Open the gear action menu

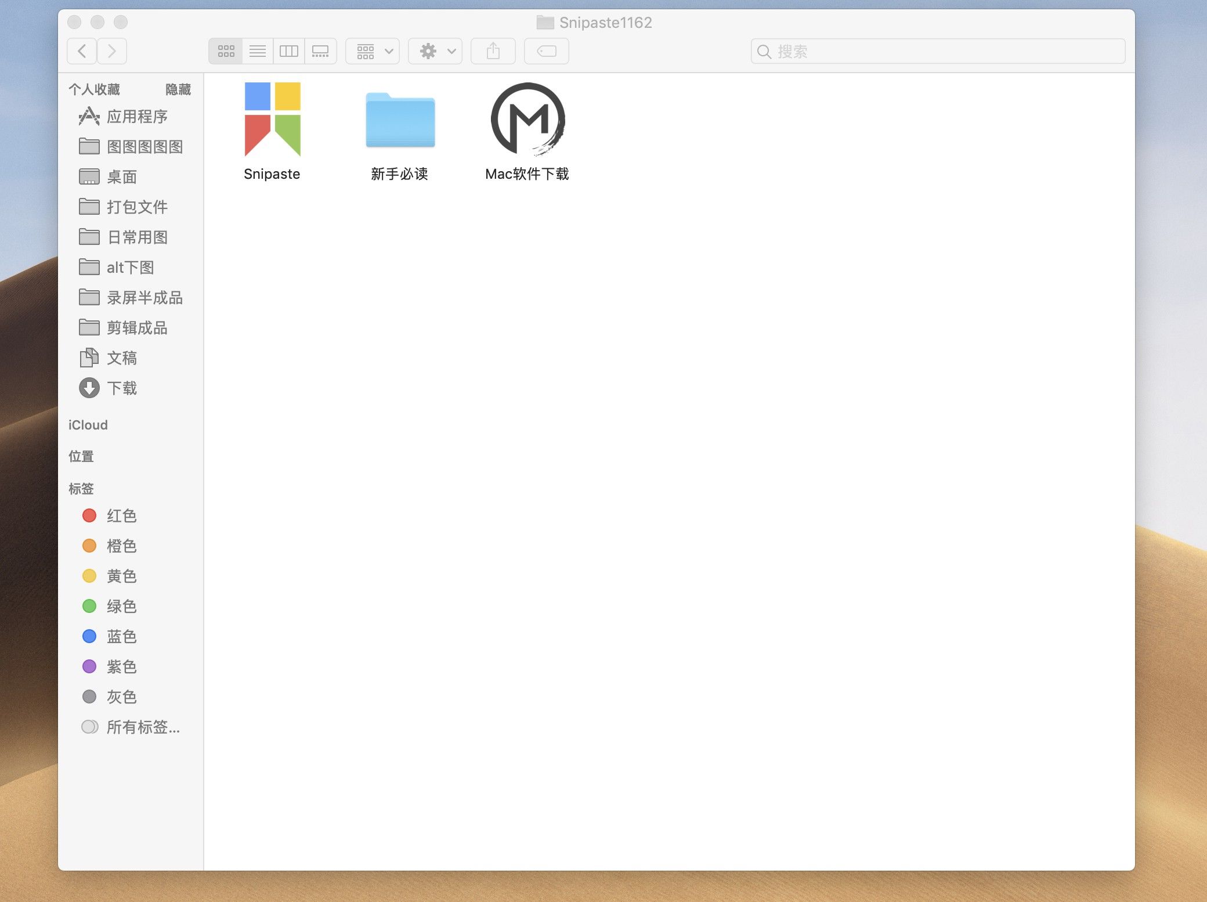(x=435, y=51)
